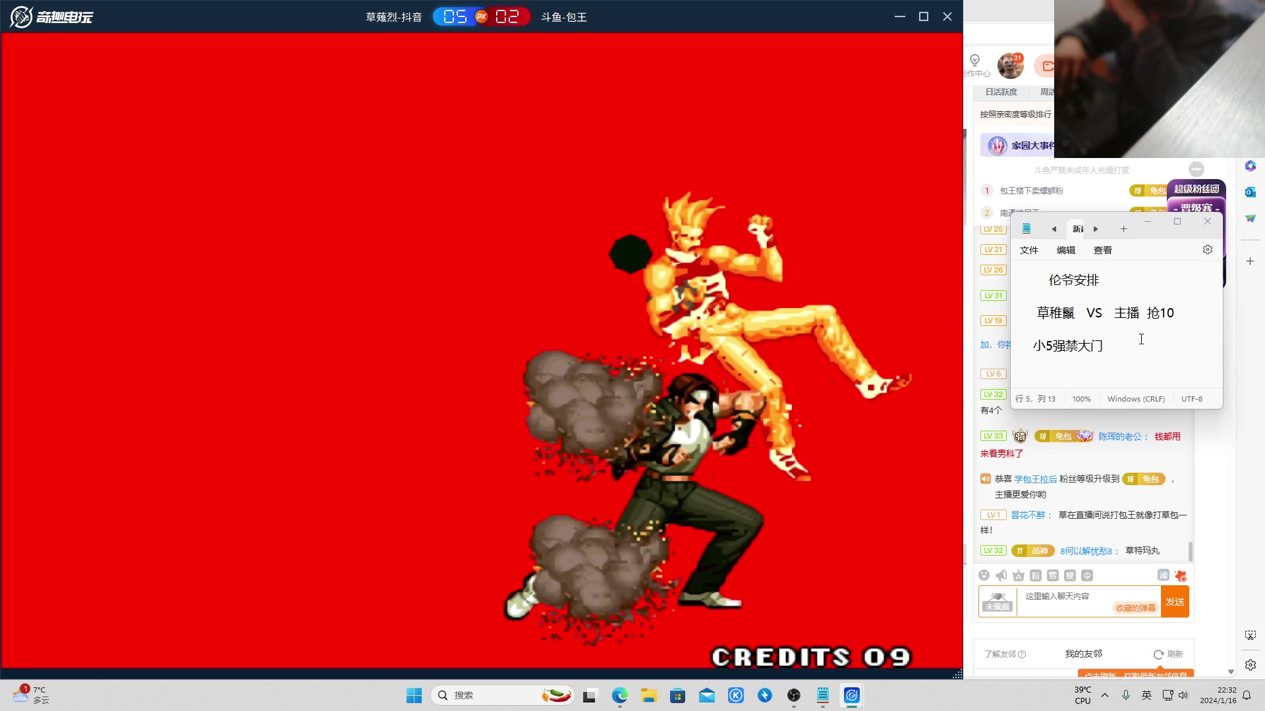Click the Notepad zoom level 100% in status bar
This screenshot has width=1265, height=711.
[x=1082, y=399]
